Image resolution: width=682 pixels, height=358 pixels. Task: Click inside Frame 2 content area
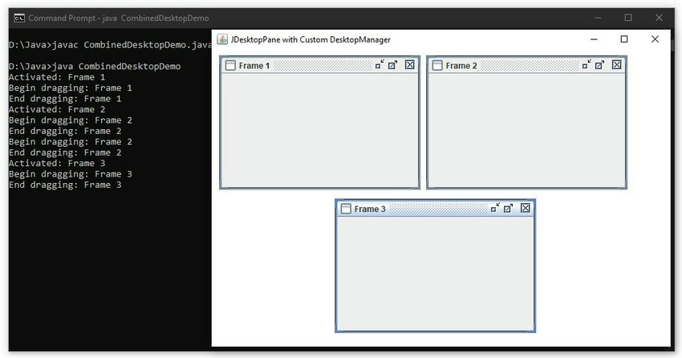pyautogui.click(x=526, y=129)
